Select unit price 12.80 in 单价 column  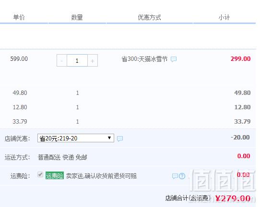point(20,107)
